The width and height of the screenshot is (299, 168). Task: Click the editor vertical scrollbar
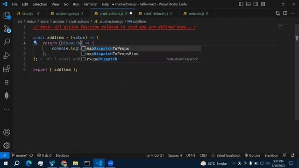pyautogui.click(x=297, y=72)
